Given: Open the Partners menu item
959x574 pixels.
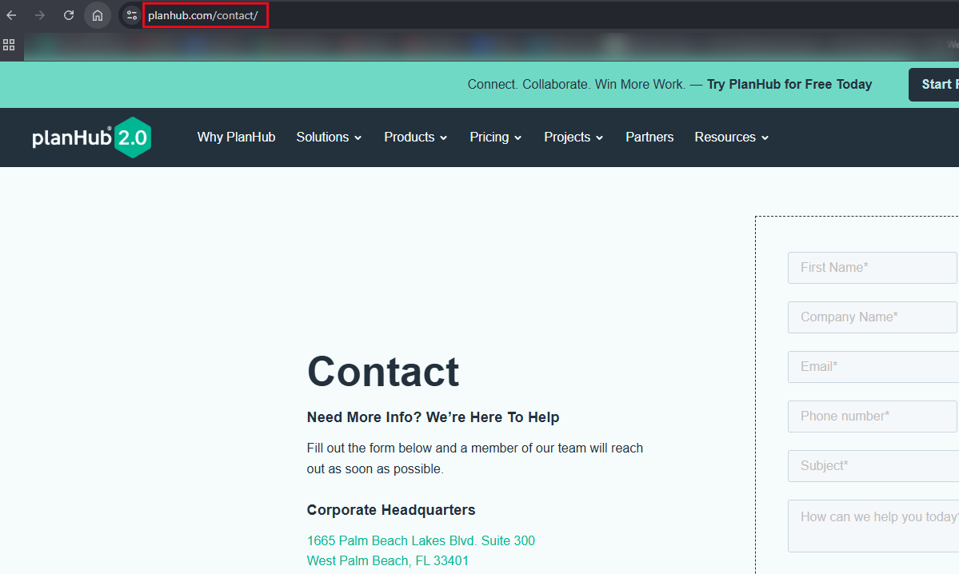Looking at the screenshot, I should (x=649, y=137).
